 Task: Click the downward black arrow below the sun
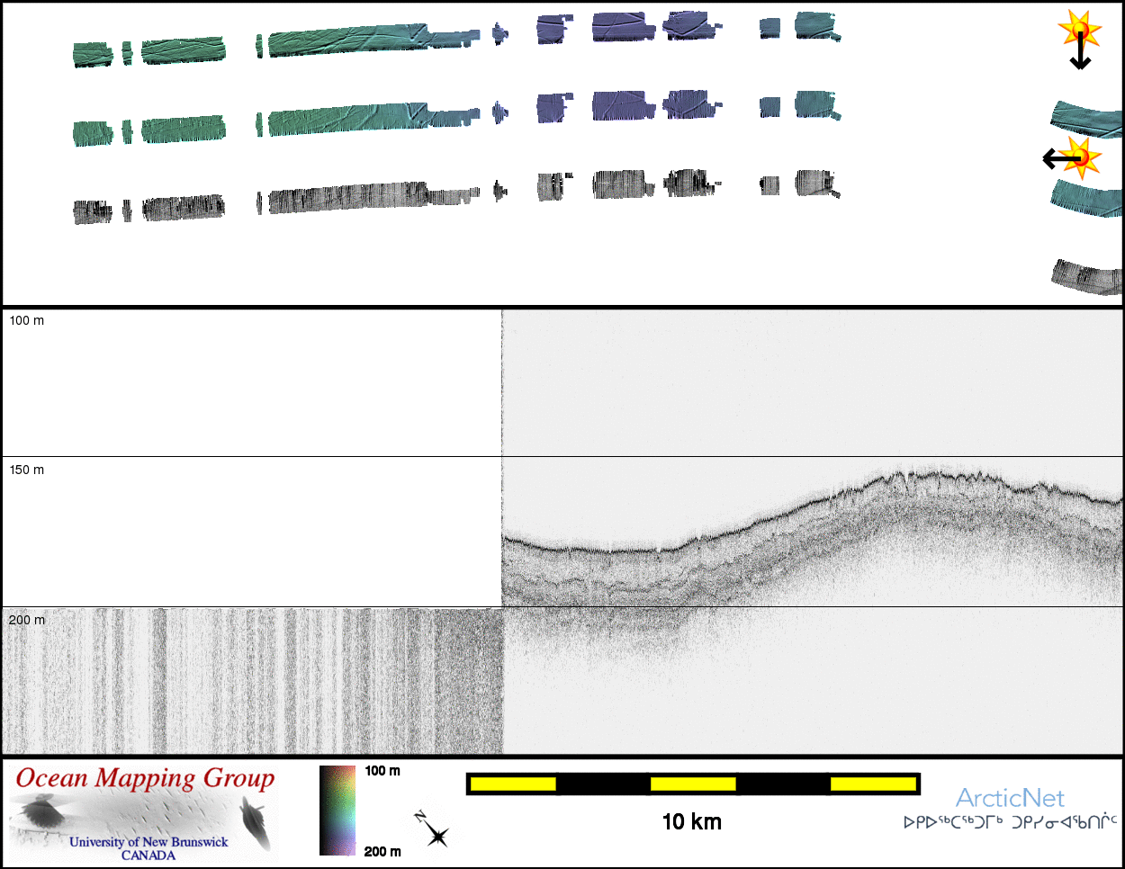pyautogui.click(x=1080, y=58)
